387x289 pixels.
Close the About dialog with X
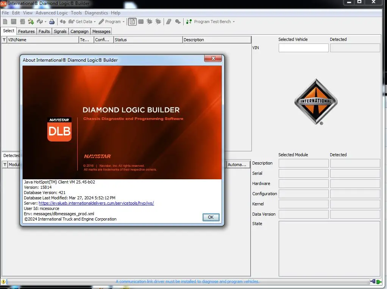pos(213,58)
